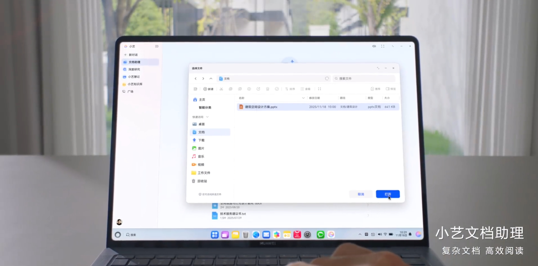Image resolution: width=538 pixels, height=266 pixels.
Task: Select the 文档 folder in quick access
Action: tap(210, 132)
